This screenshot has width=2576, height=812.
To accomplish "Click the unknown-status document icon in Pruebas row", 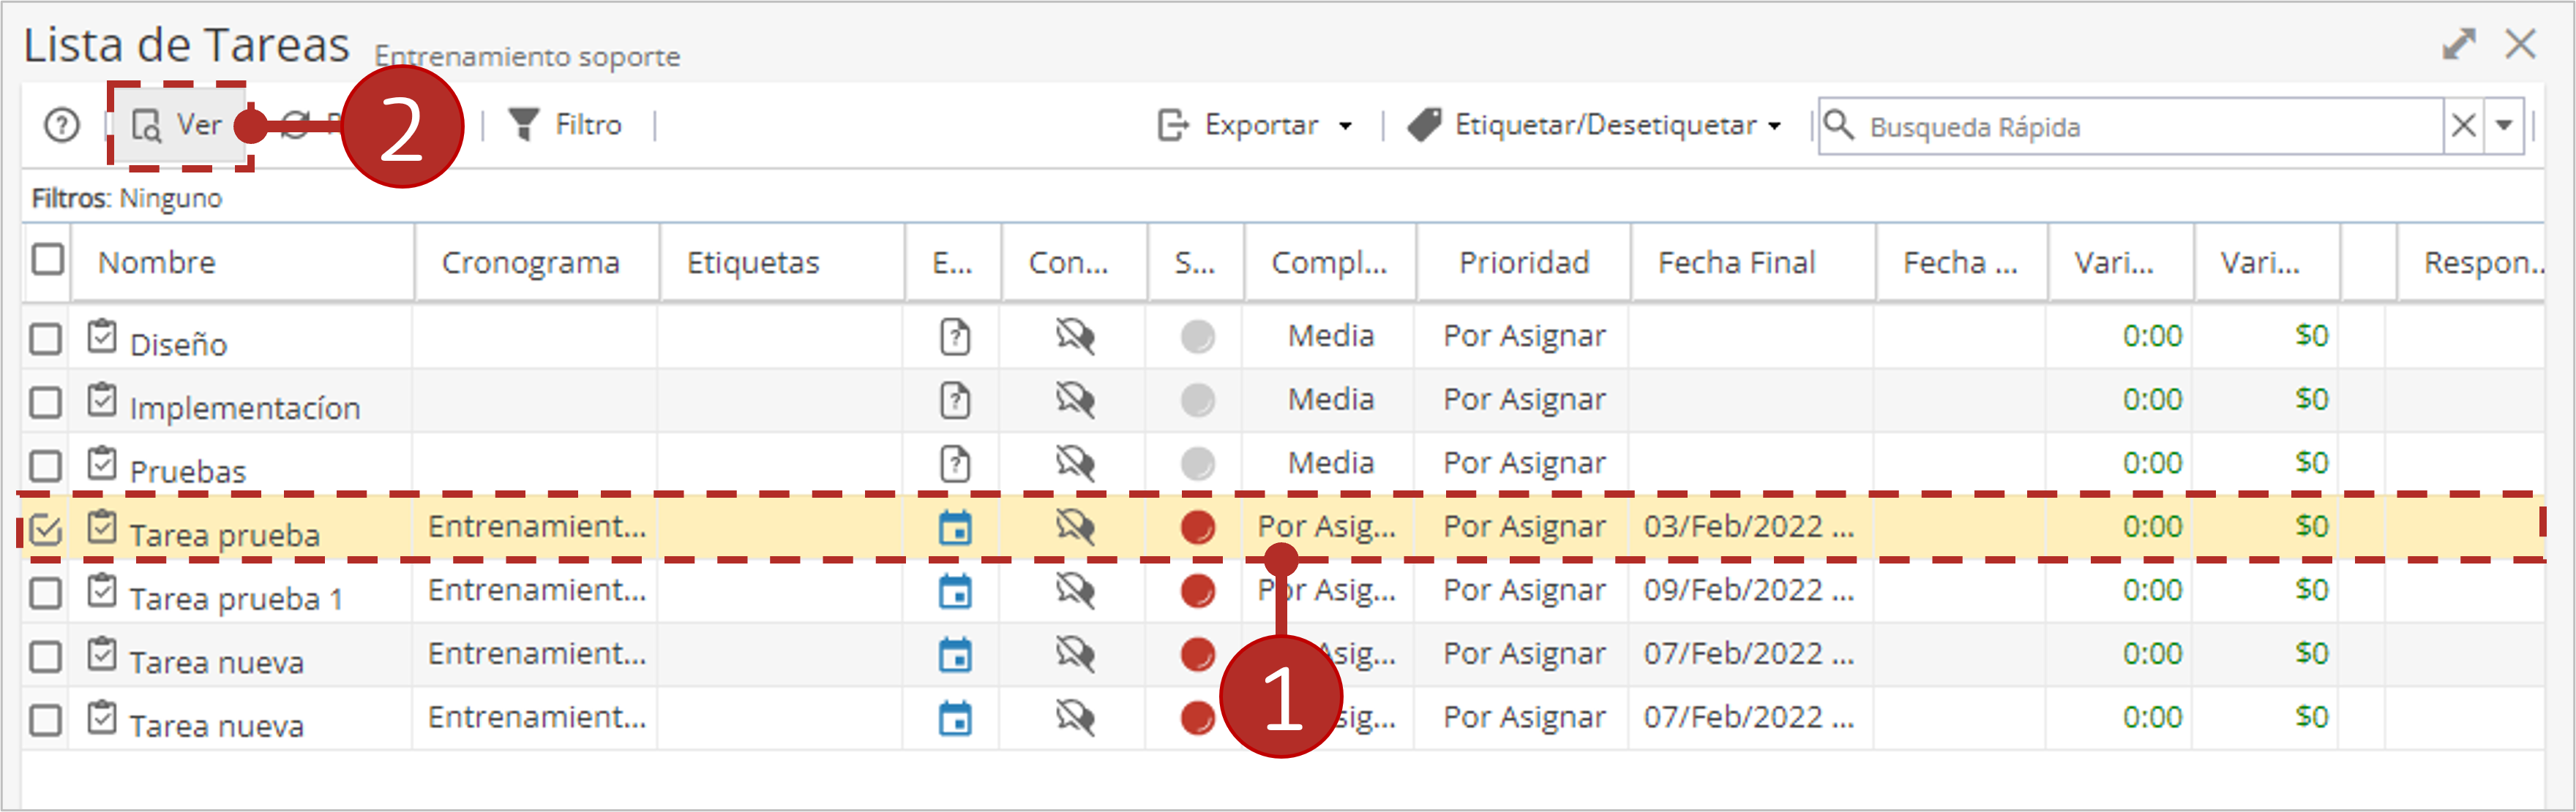I will click(x=955, y=463).
